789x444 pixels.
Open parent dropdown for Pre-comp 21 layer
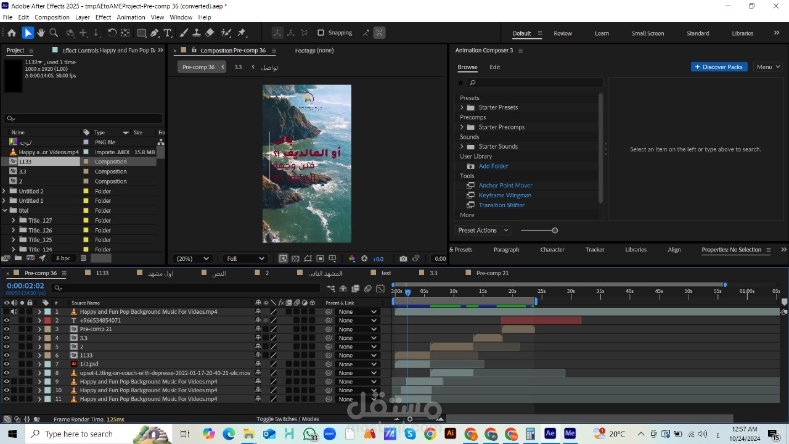click(357, 329)
